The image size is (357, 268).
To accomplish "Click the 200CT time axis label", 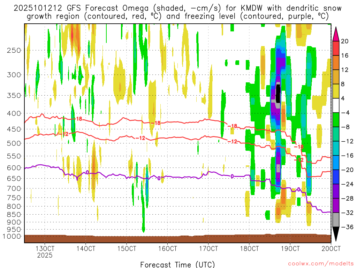I will pos(331,248).
